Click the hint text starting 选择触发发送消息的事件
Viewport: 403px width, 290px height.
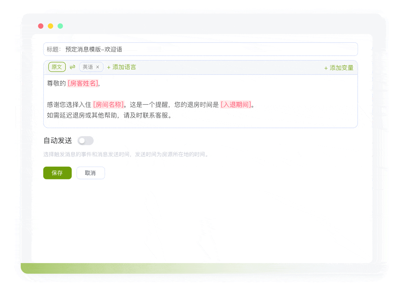(x=127, y=154)
